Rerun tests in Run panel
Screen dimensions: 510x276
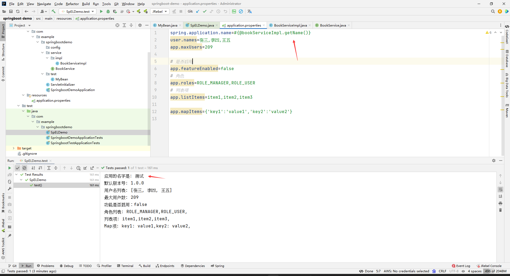point(10,168)
